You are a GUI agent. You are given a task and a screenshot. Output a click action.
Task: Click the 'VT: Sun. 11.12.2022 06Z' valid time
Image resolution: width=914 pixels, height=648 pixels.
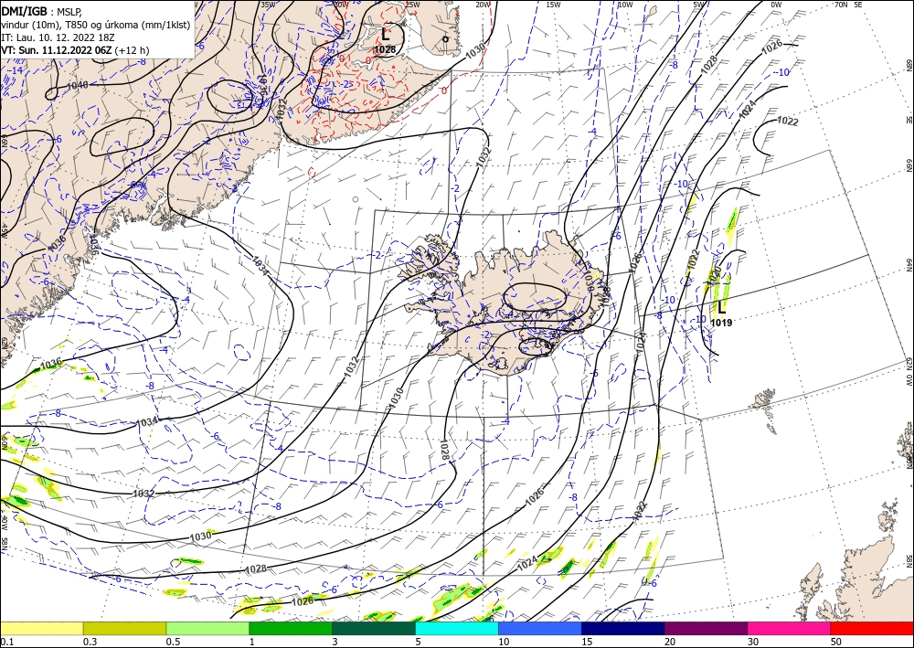pos(57,50)
